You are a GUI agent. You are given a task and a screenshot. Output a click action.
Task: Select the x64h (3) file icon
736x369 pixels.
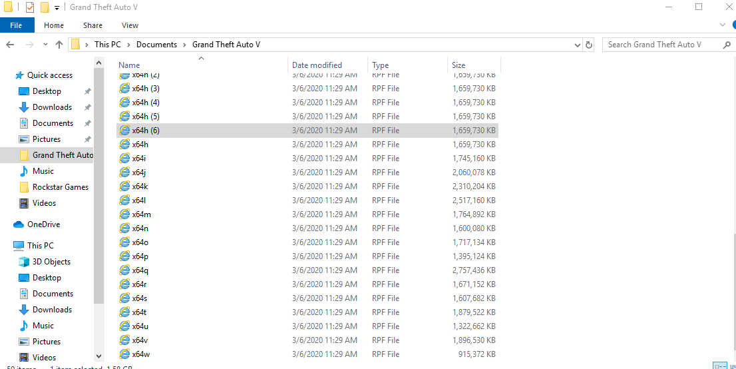[124, 89]
